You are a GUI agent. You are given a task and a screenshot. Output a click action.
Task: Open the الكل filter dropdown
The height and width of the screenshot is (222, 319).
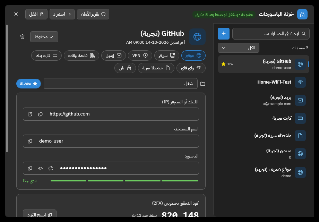239,48
